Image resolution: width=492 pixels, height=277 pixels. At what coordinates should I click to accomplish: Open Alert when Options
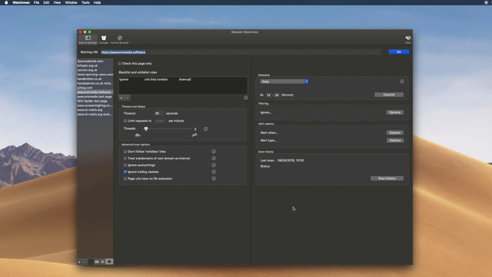pos(395,133)
